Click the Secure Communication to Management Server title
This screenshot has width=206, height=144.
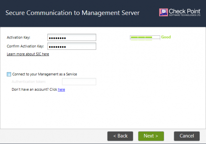click(x=73, y=13)
